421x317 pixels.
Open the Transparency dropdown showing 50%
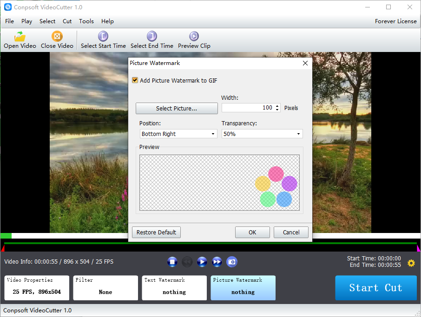pos(262,134)
